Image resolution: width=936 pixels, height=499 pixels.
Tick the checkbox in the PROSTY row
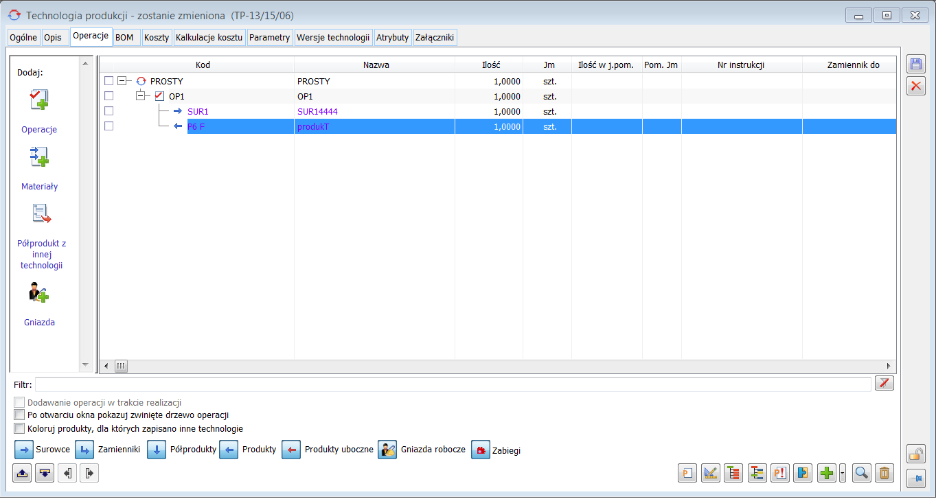[109, 81]
